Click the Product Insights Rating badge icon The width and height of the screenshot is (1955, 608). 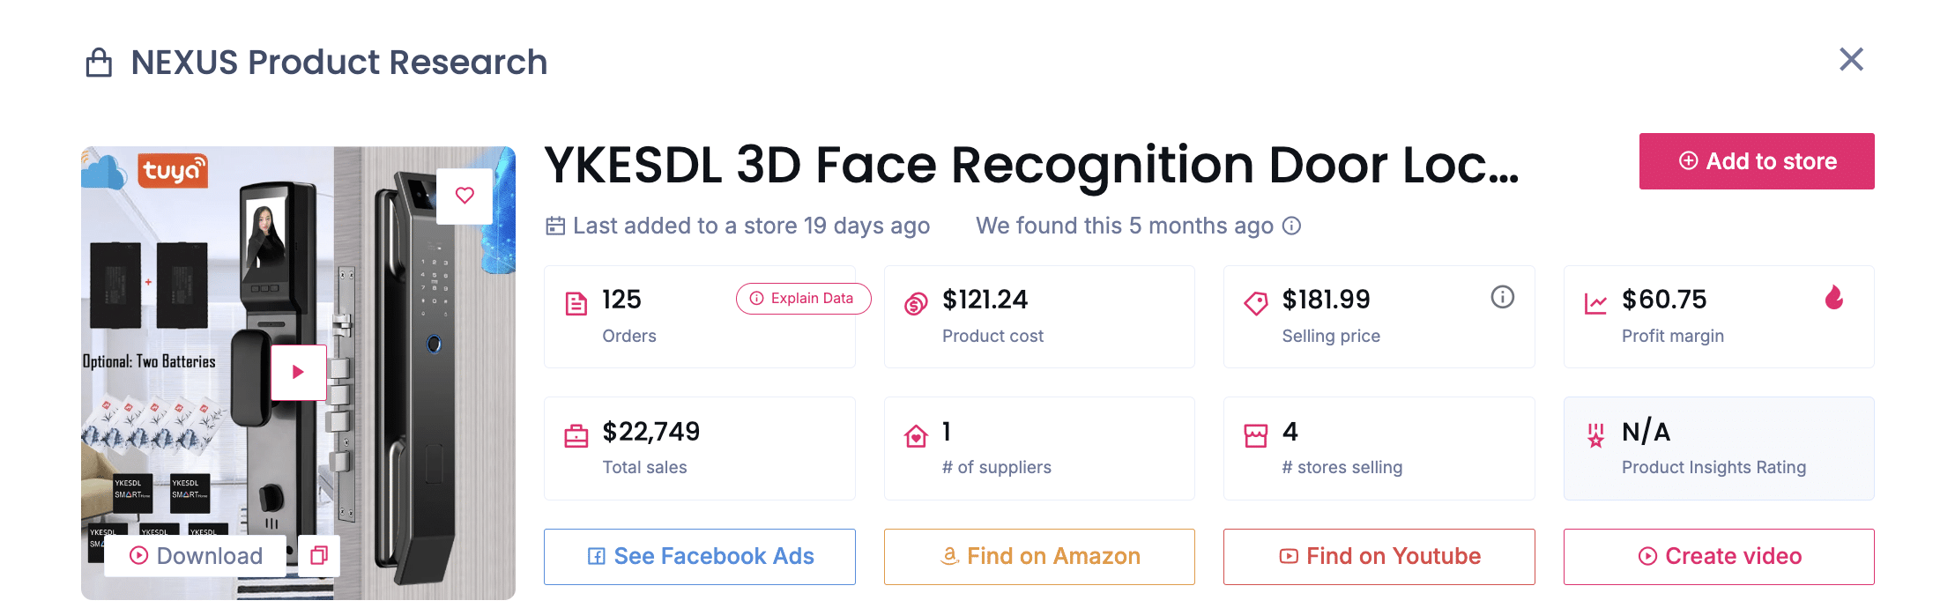(1595, 435)
